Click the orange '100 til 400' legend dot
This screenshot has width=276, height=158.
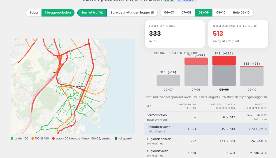(33, 139)
